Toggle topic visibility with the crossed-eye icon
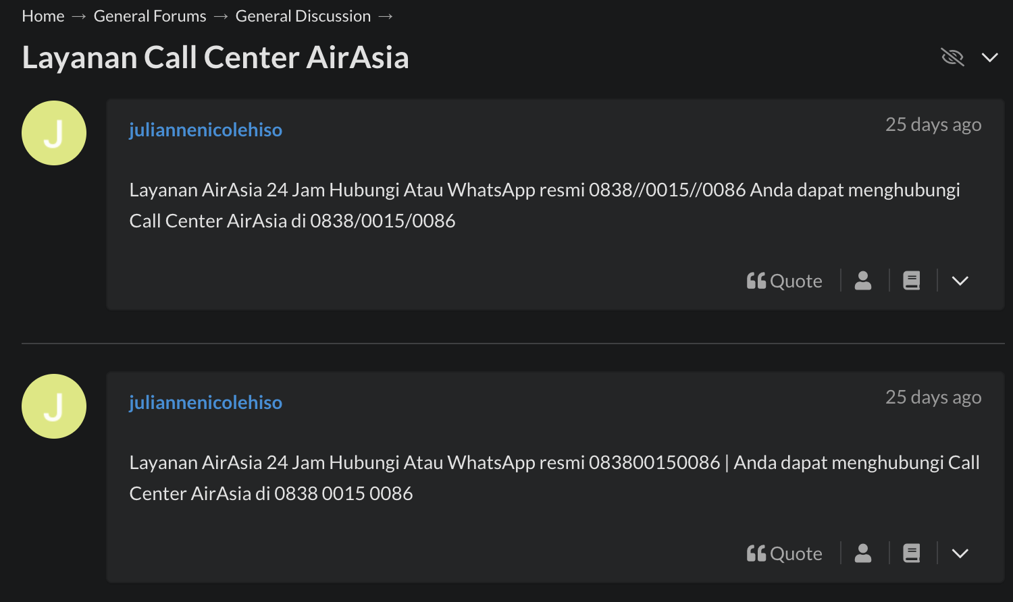The width and height of the screenshot is (1013, 602). (952, 57)
